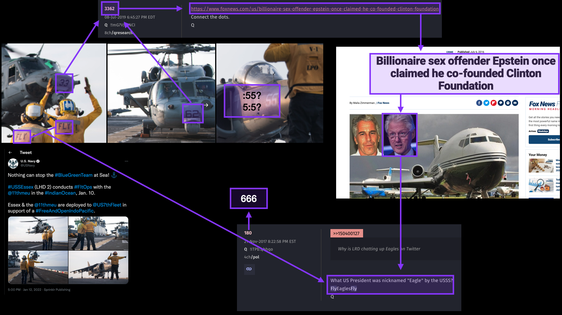Click the U.S. Navy verified badge
Viewport: 562px width, 315px height.
tap(38, 161)
